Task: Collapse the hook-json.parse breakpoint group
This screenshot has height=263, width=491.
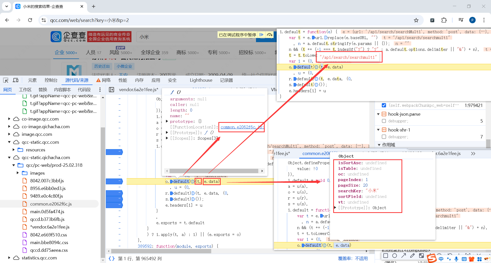Action: [378, 114]
